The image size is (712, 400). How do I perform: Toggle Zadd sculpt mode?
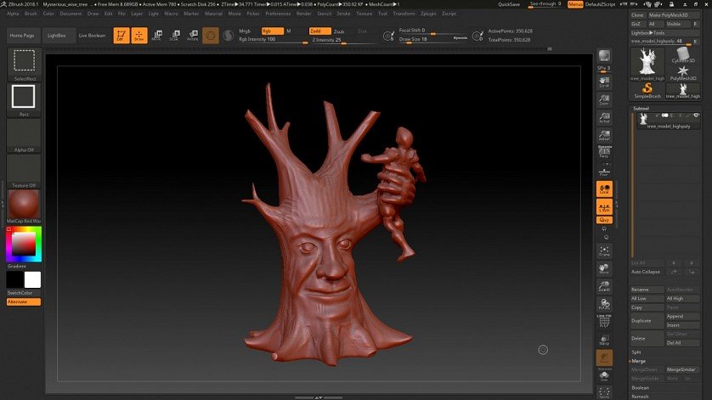point(320,31)
